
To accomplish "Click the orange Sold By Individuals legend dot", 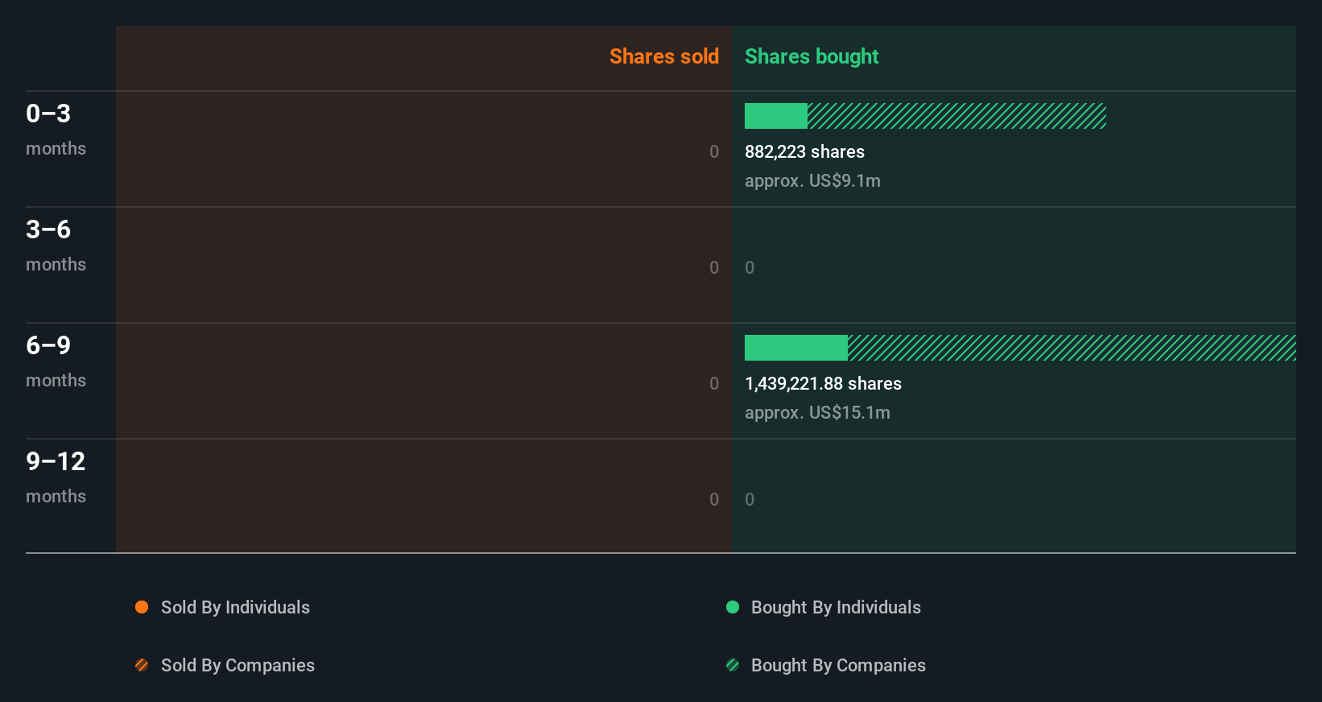I will (x=142, y=607).
